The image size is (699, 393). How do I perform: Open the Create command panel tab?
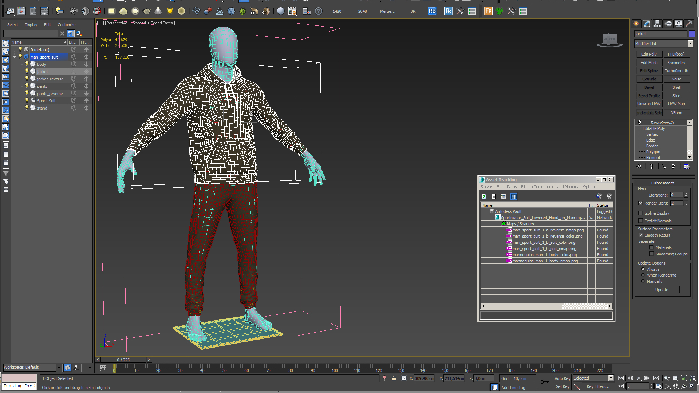click(636, 24)
